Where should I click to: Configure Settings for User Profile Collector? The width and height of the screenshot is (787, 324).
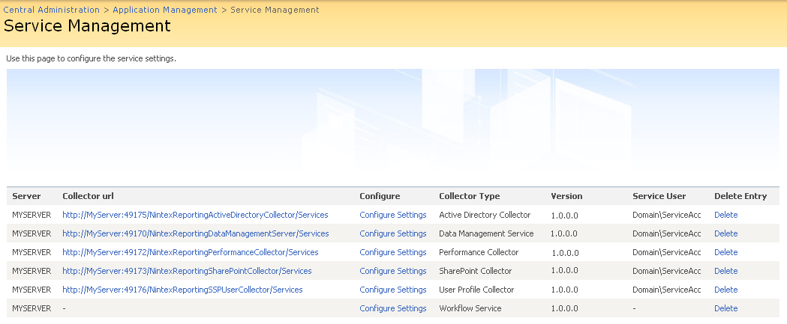tap(392, 290)
